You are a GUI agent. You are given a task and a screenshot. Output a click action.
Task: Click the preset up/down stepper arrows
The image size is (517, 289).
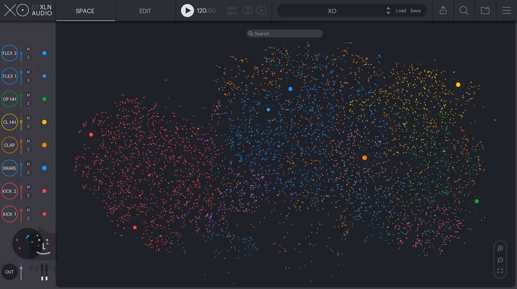pos(388,11)
